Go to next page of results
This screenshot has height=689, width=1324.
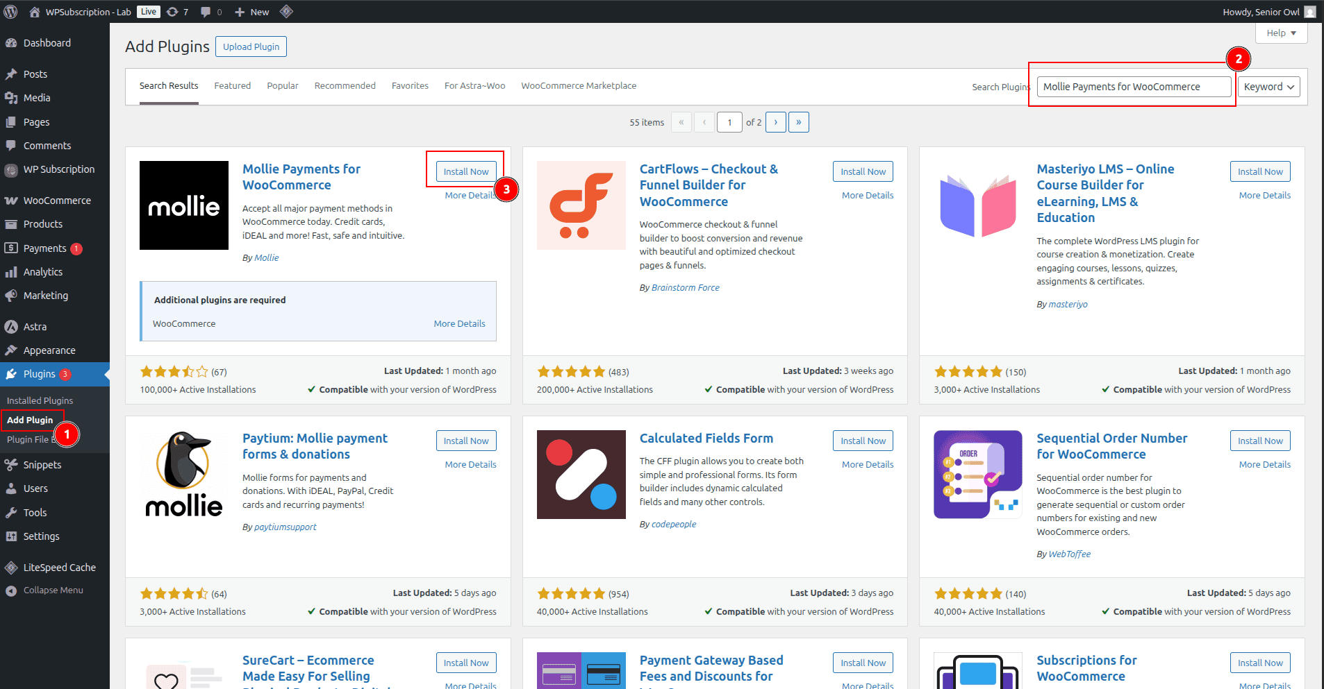776,122
